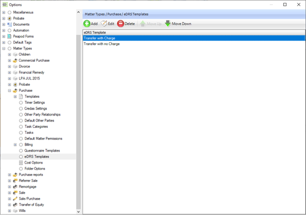Image resolution: width=306 pixels, height=215 pixels.
Task: Click the top-level Probate sun icon
Action: 9,18
